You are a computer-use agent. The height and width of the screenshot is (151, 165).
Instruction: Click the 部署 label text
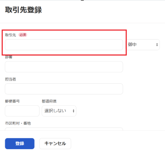(x=9, y=57)
